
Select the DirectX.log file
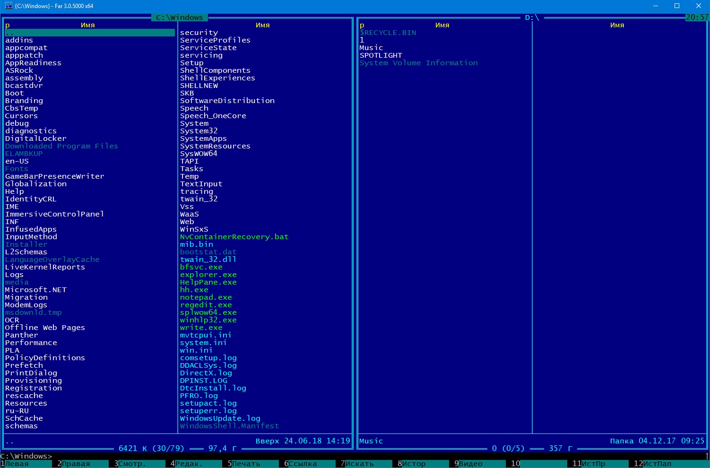206,373
